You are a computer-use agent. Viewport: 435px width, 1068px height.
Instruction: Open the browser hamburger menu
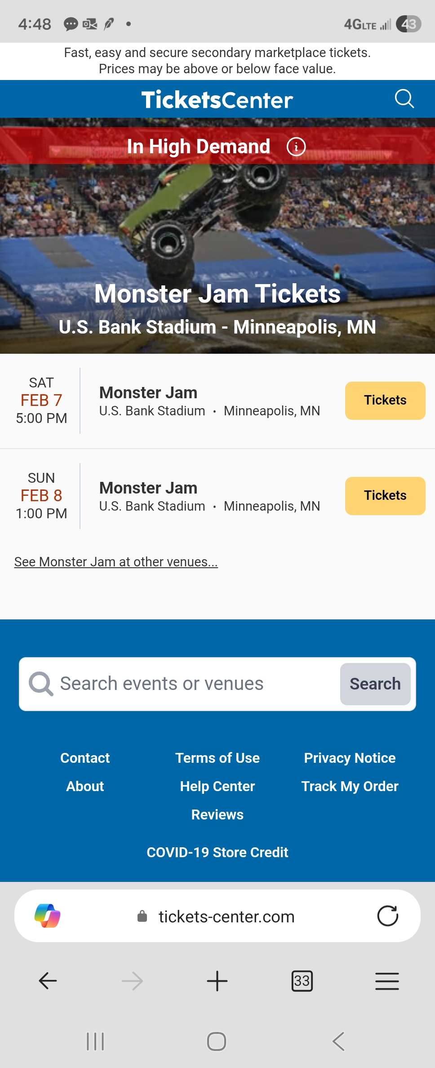click(x=387, y=981)
